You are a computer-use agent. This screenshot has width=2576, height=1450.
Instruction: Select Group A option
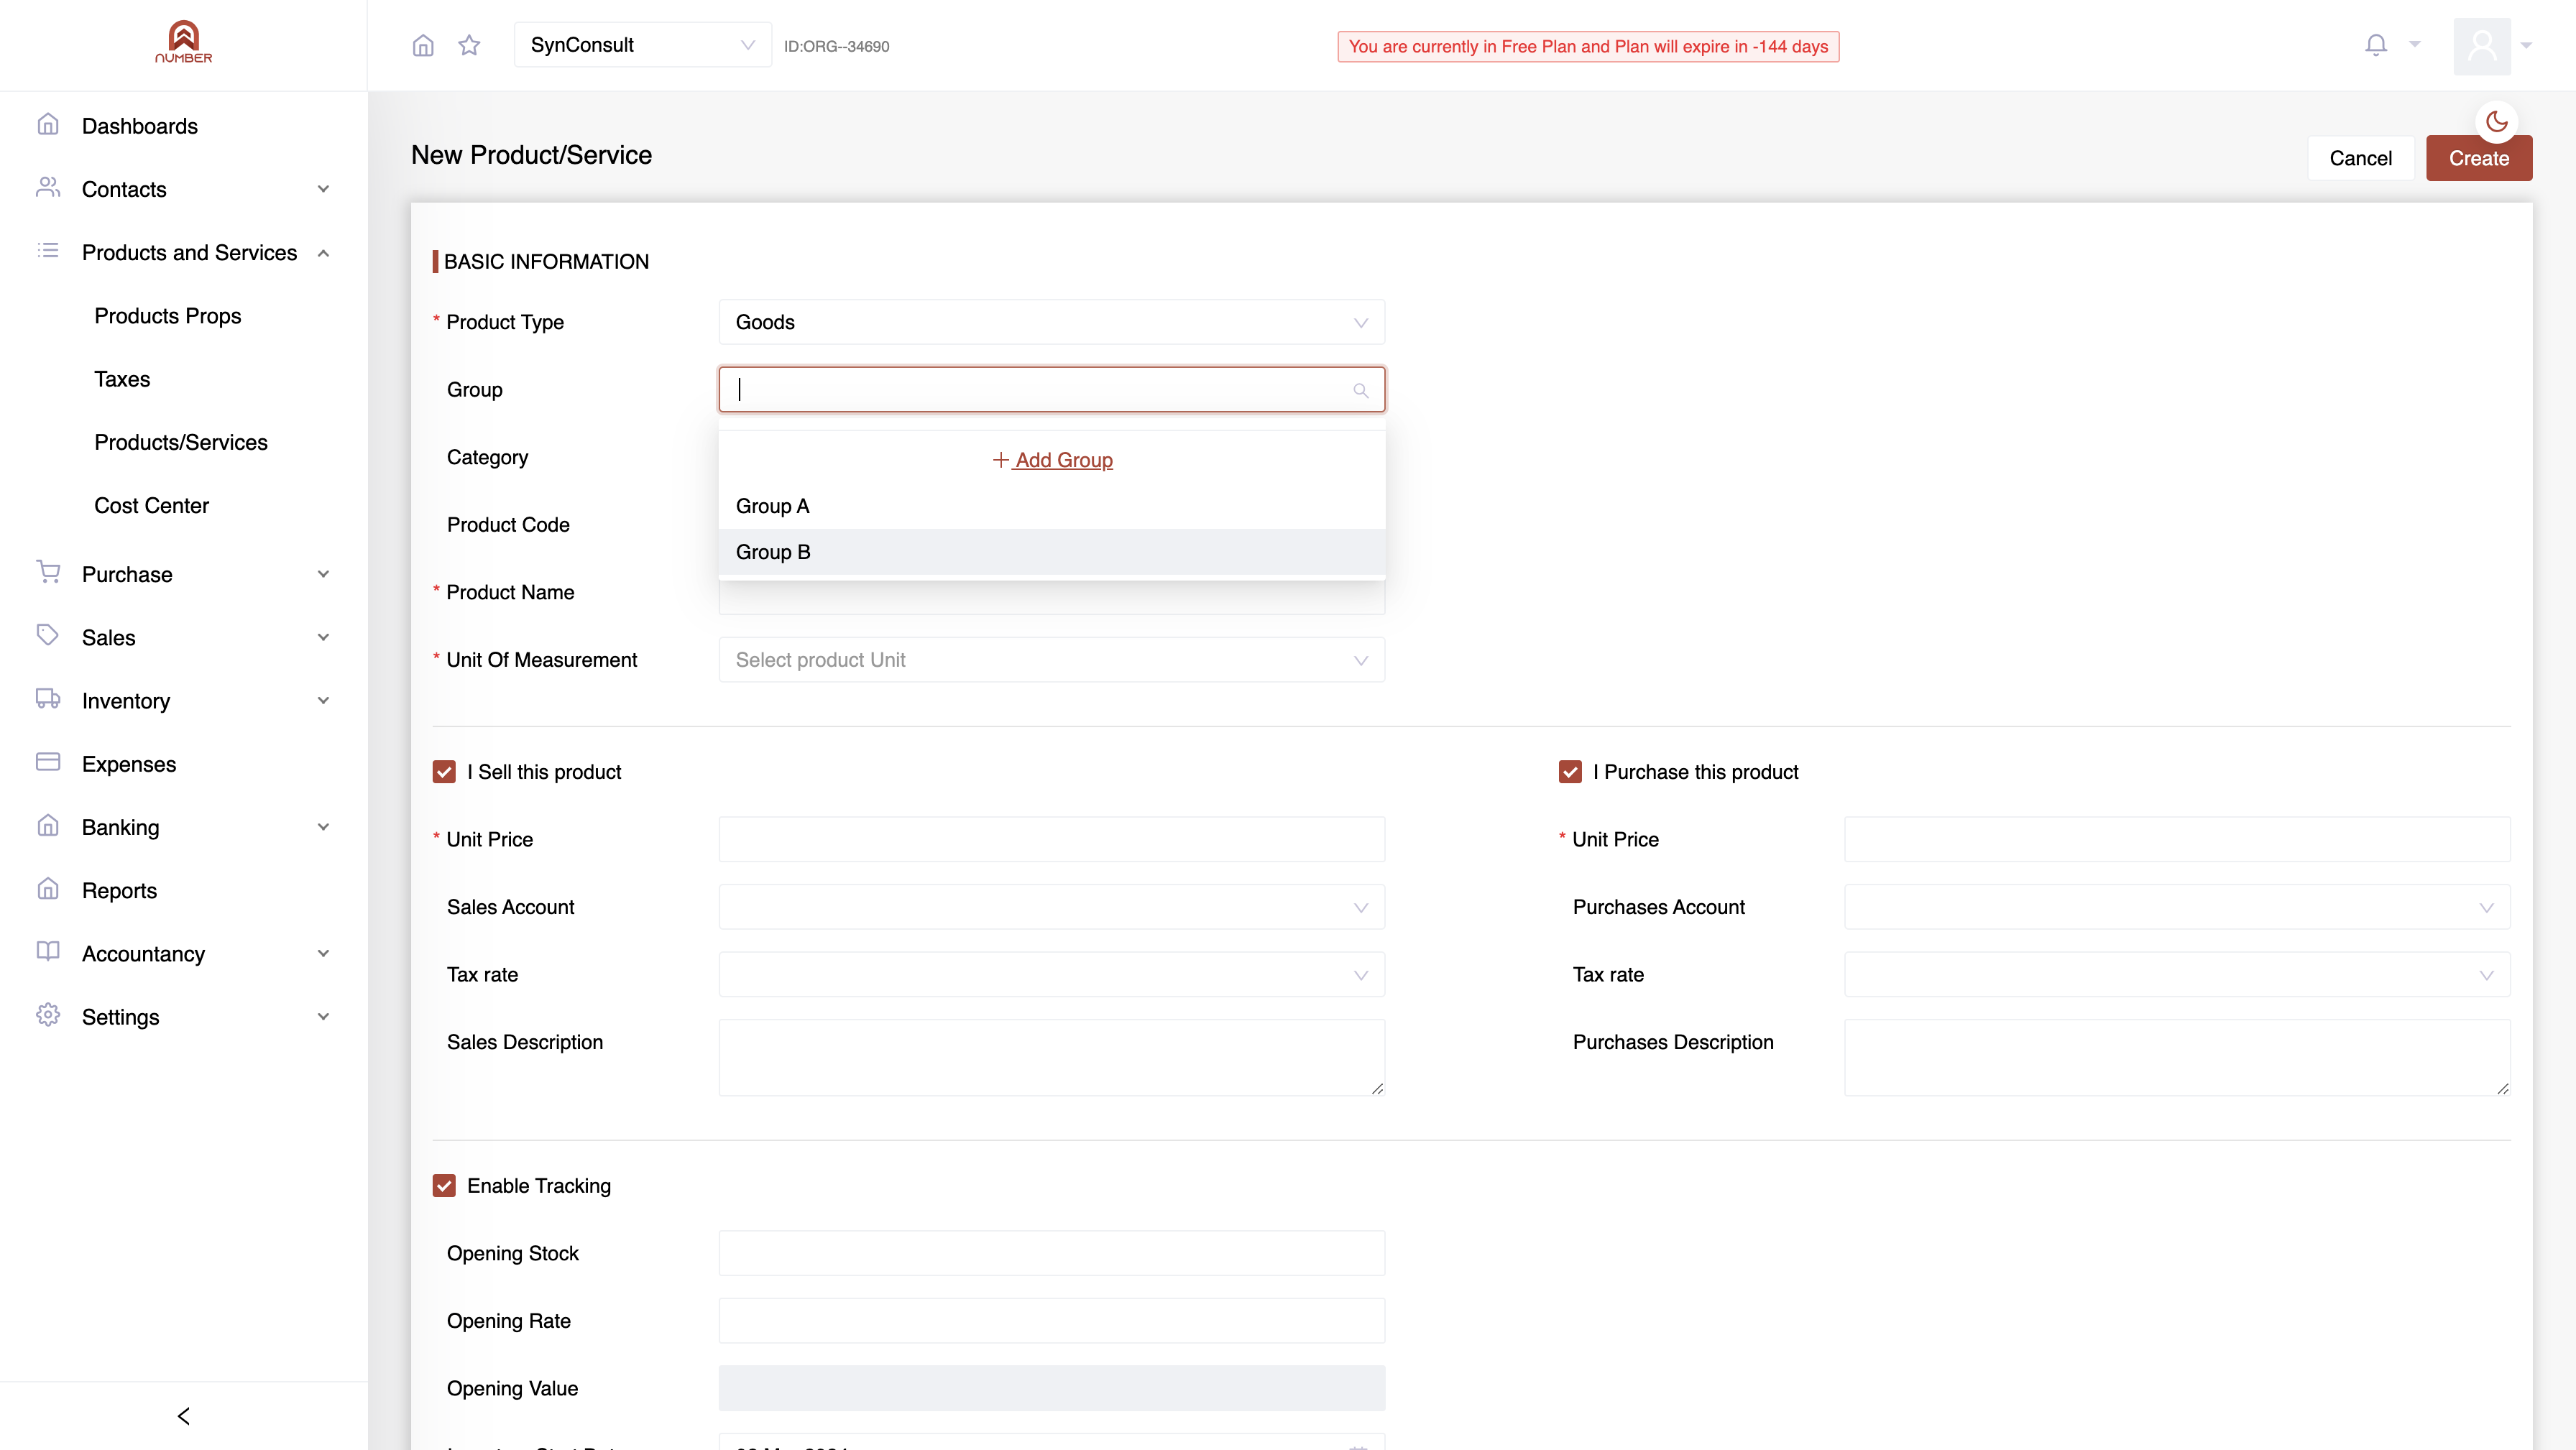(1051, 506)
